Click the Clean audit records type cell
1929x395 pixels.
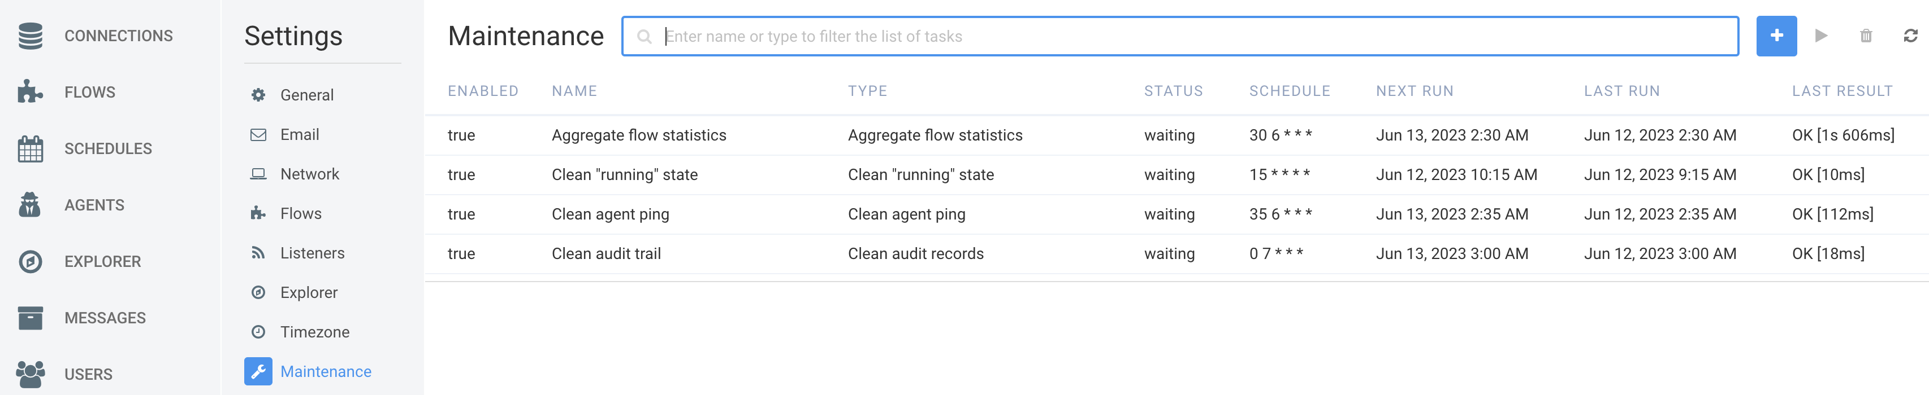point(916,253)
